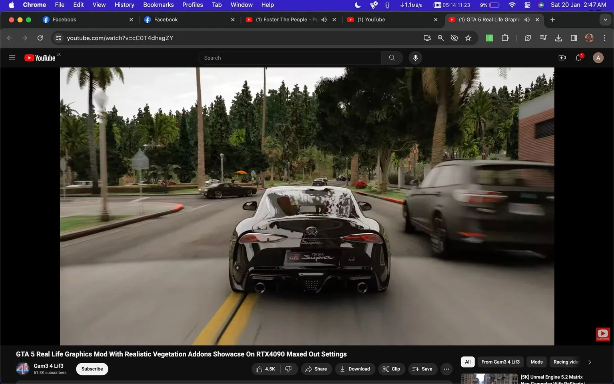The height and width of the screenshot is (384, 614).
Task: Select the From Gam3 4 Lif3 chip
Action: (500, 362)
